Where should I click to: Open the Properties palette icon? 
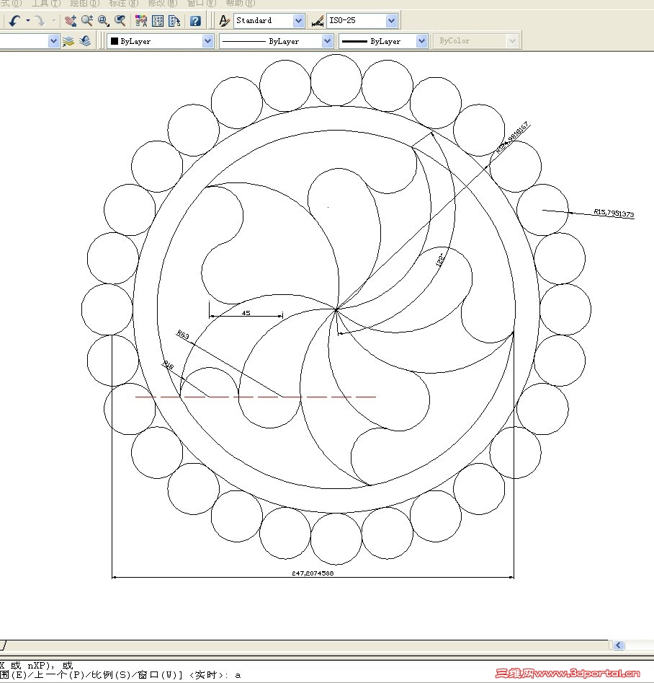tap(141, 20)
